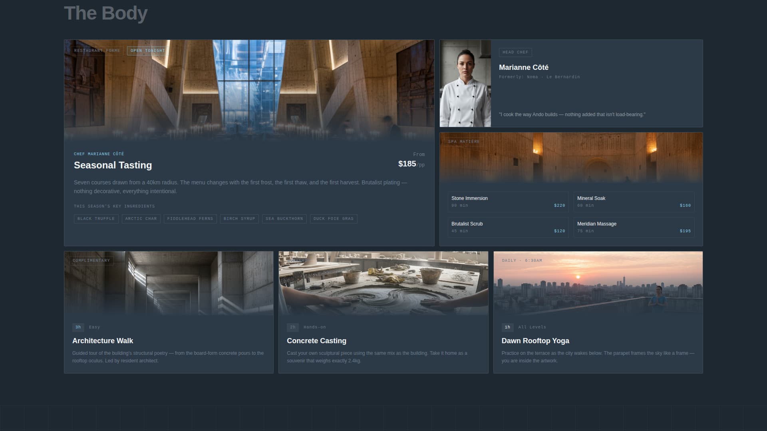This screenshot has height=431, width=767.
Task: Select the SEA BUCKTHORN tag
Action: [284, 218]
